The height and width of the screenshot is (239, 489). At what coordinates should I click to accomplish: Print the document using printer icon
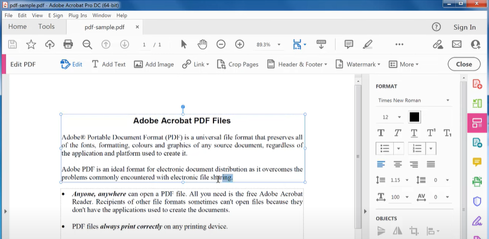(68, 44)
